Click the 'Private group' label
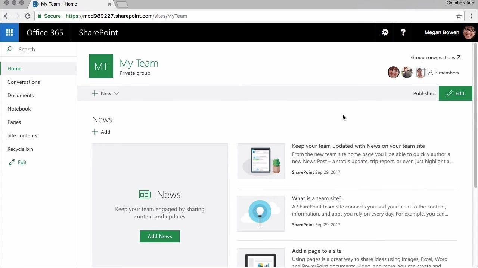The image size is (478, 268). (135, 73)
